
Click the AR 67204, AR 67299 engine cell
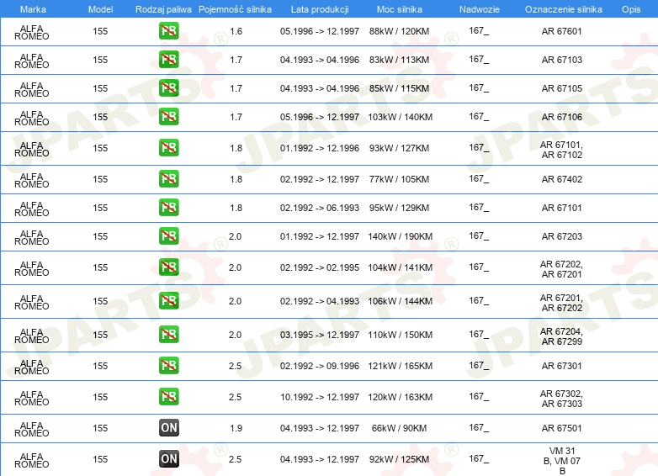561,336
